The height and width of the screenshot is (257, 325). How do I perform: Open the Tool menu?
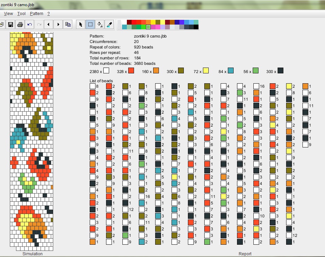coord(21,14)
